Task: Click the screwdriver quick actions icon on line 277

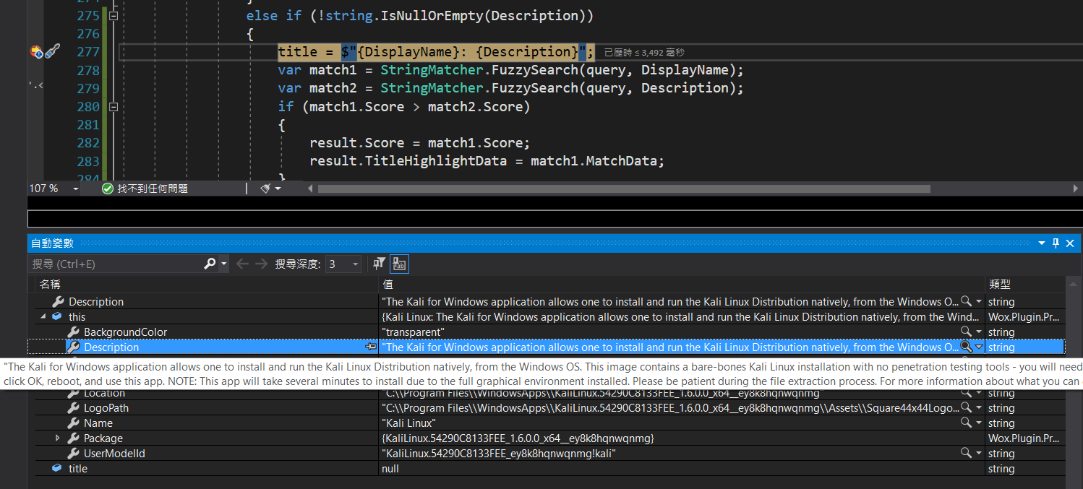Action: point(53,51)
